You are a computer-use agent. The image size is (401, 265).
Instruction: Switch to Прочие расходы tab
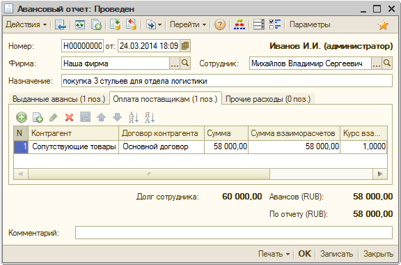point(268,99)
